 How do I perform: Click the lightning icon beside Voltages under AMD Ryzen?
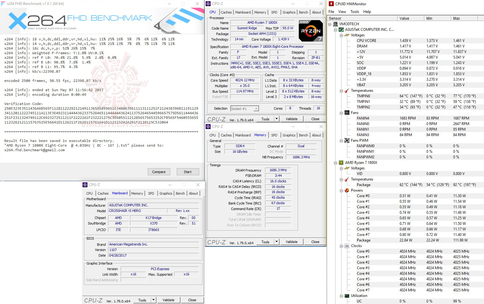(347, 168)
